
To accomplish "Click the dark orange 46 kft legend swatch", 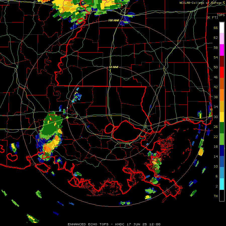I will [222, 83].
